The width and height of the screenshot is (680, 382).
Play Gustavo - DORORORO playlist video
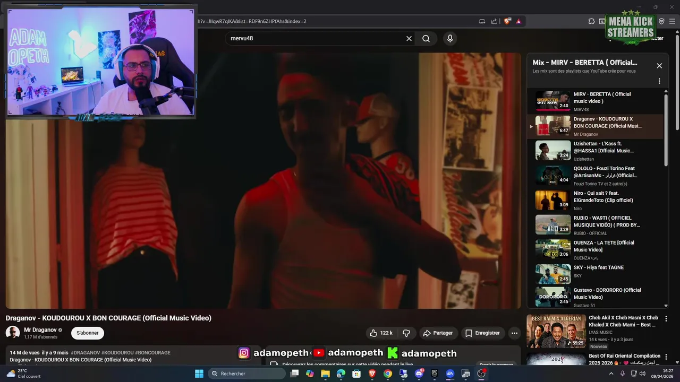[595, 297]
